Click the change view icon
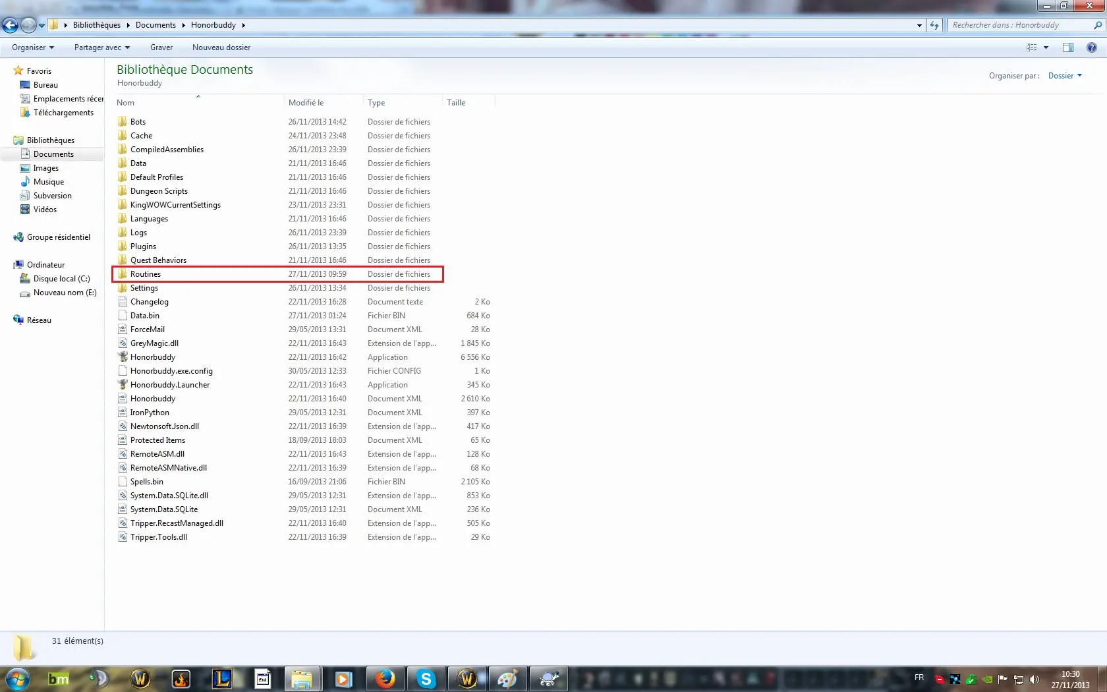 [x=1032, y=47]
